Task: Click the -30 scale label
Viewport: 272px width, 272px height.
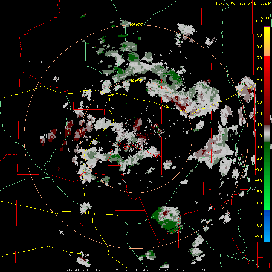Action: [258, 170]
